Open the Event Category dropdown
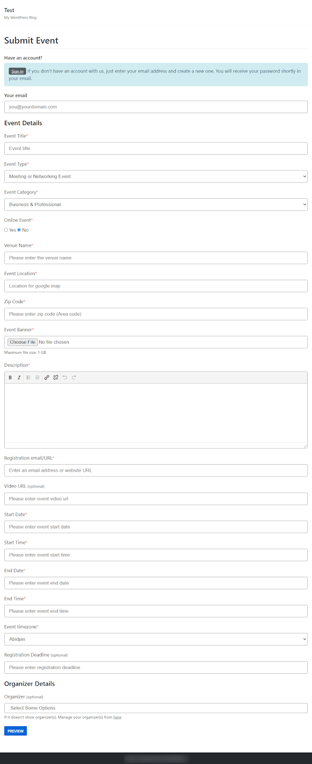This screenshot has width=312, height=764. pos(156,204)
